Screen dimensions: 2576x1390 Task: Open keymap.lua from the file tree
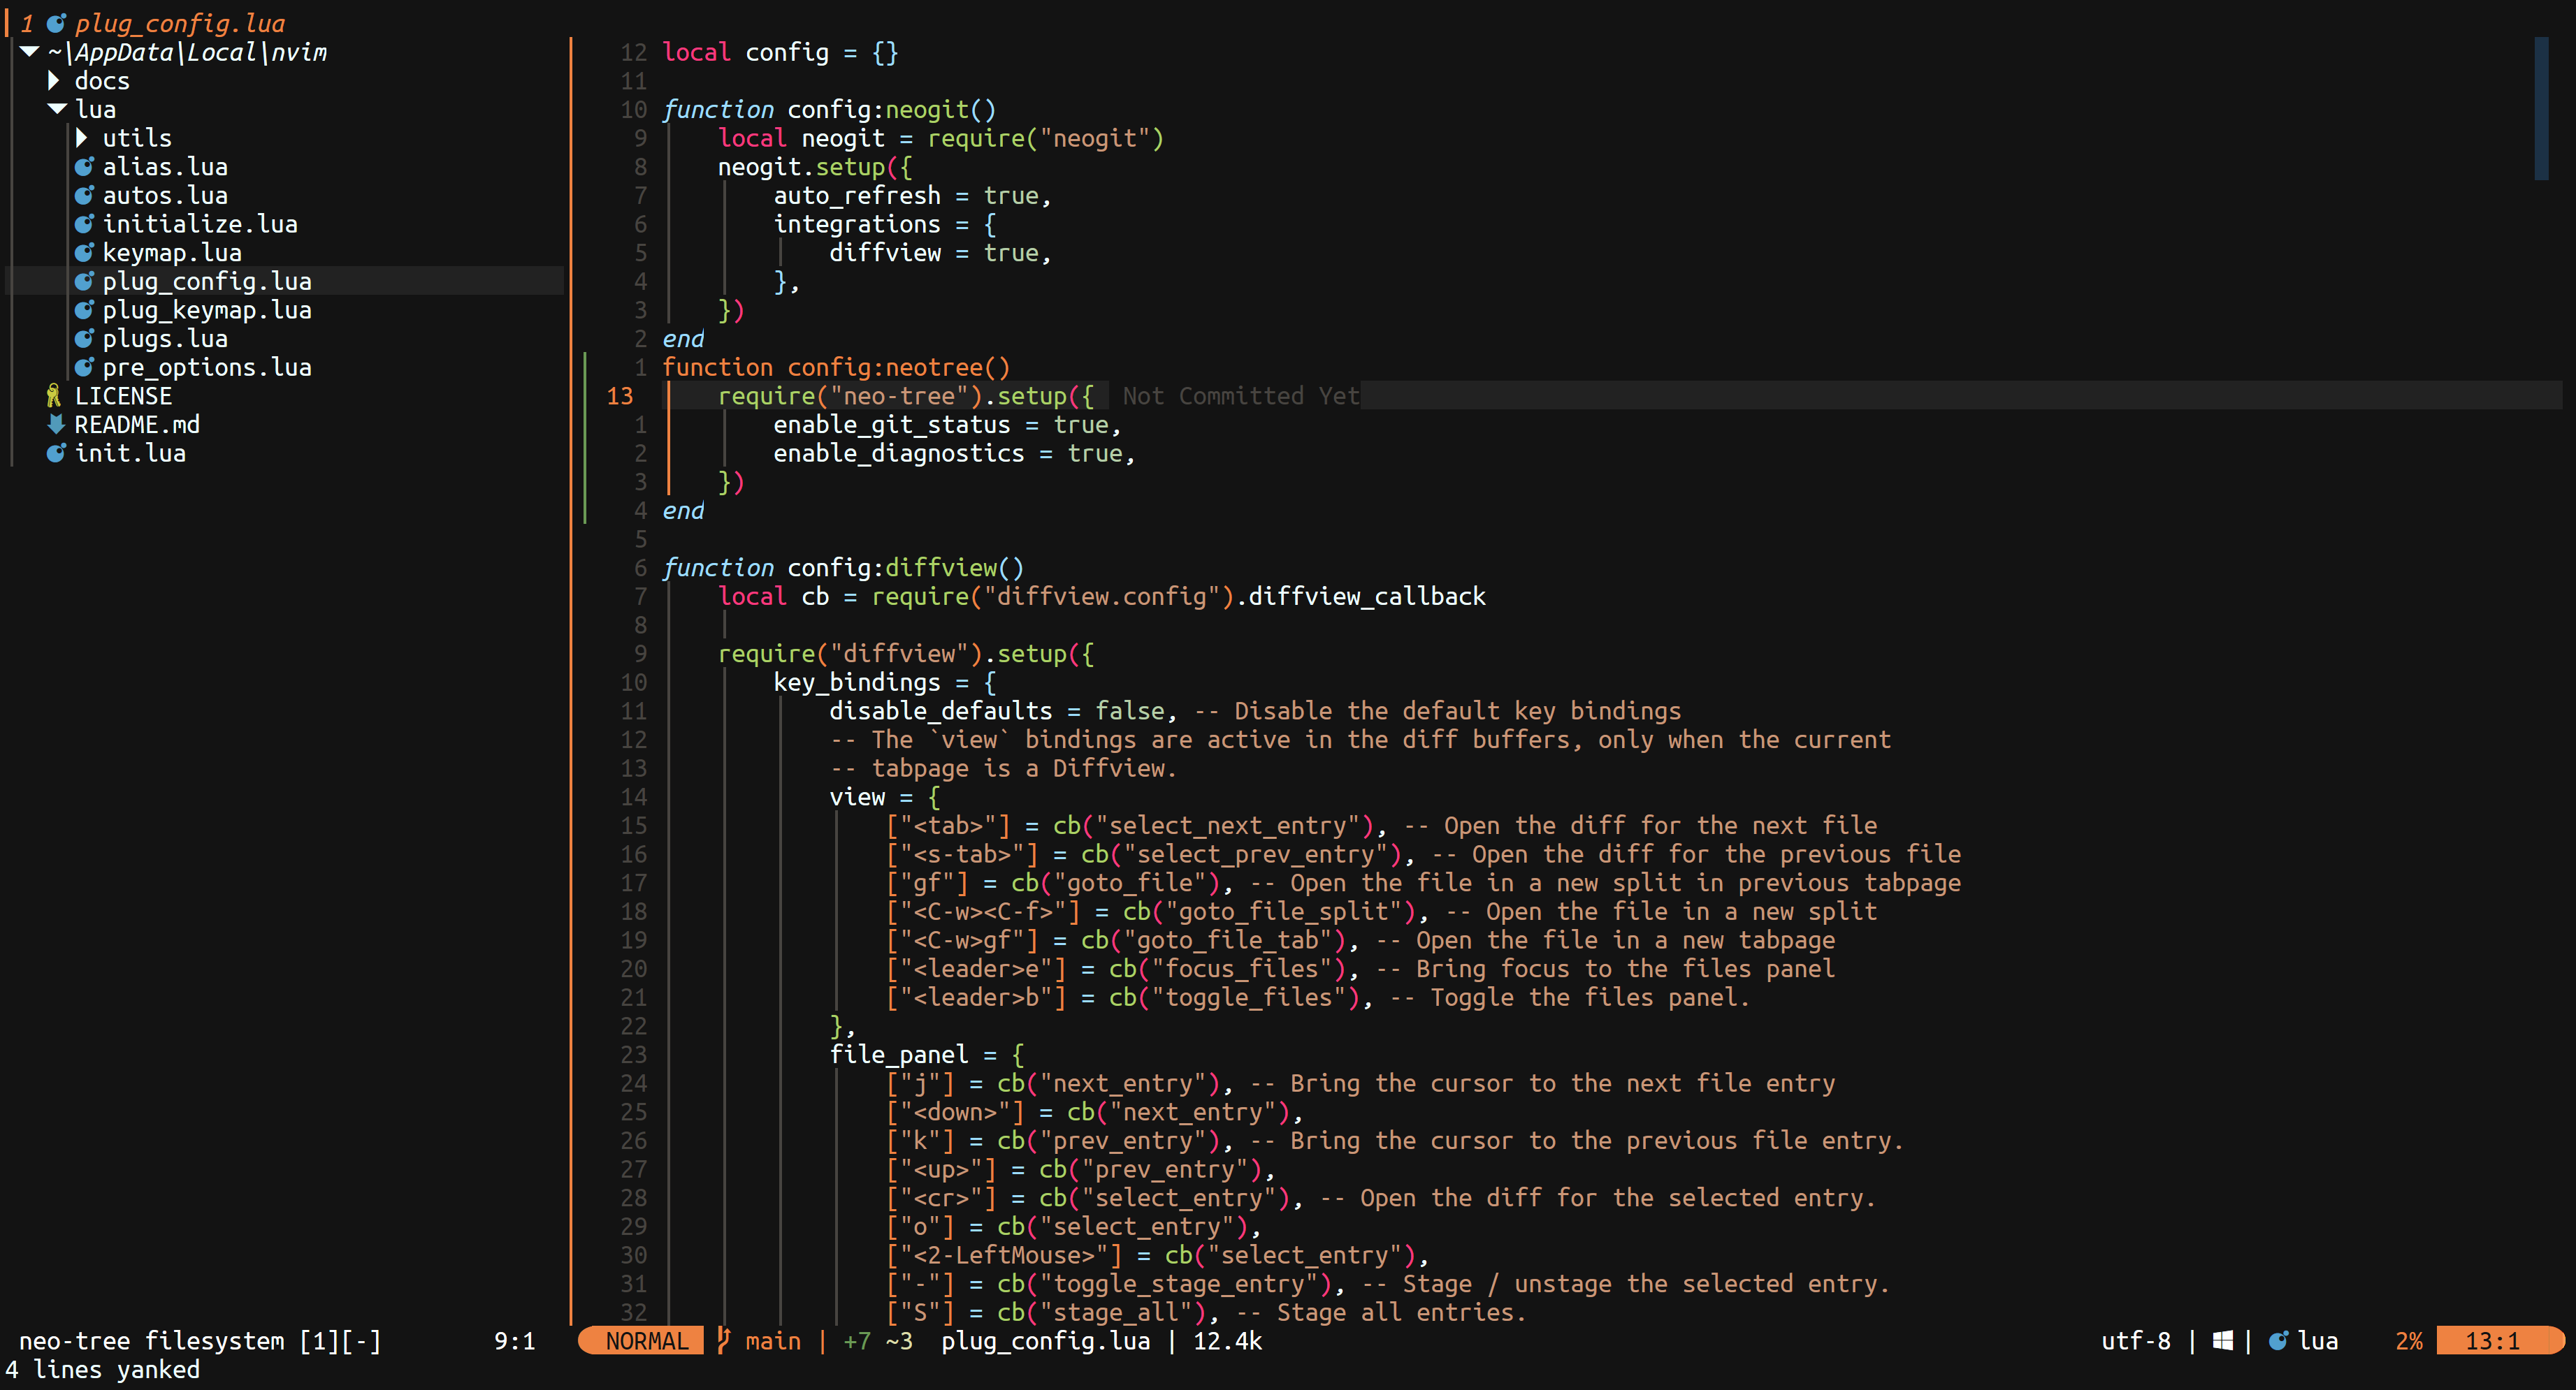click(x=172, y=253)
